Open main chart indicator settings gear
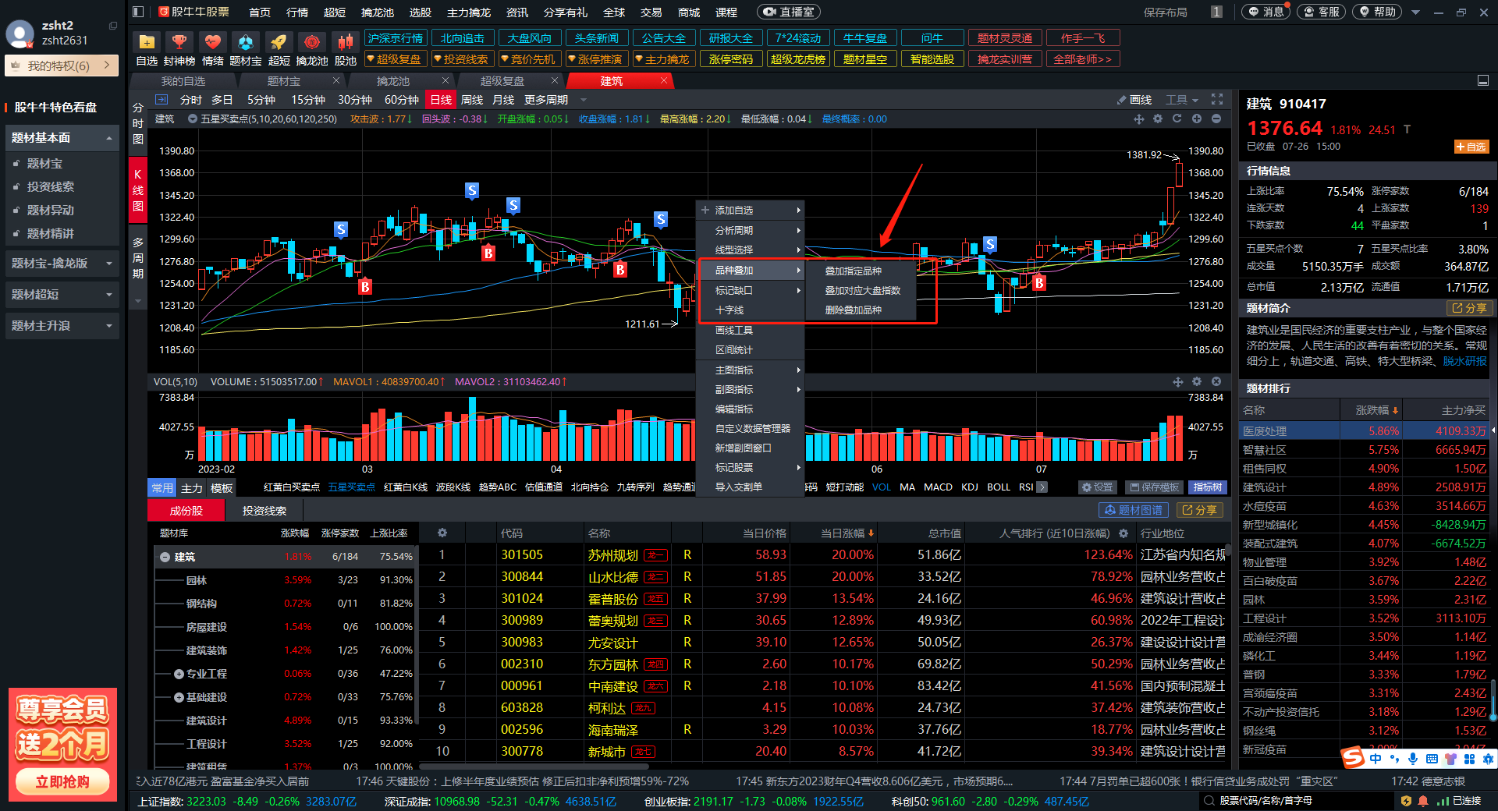The height and width of the screenshot is (811, 1498). coord(1158,119)
